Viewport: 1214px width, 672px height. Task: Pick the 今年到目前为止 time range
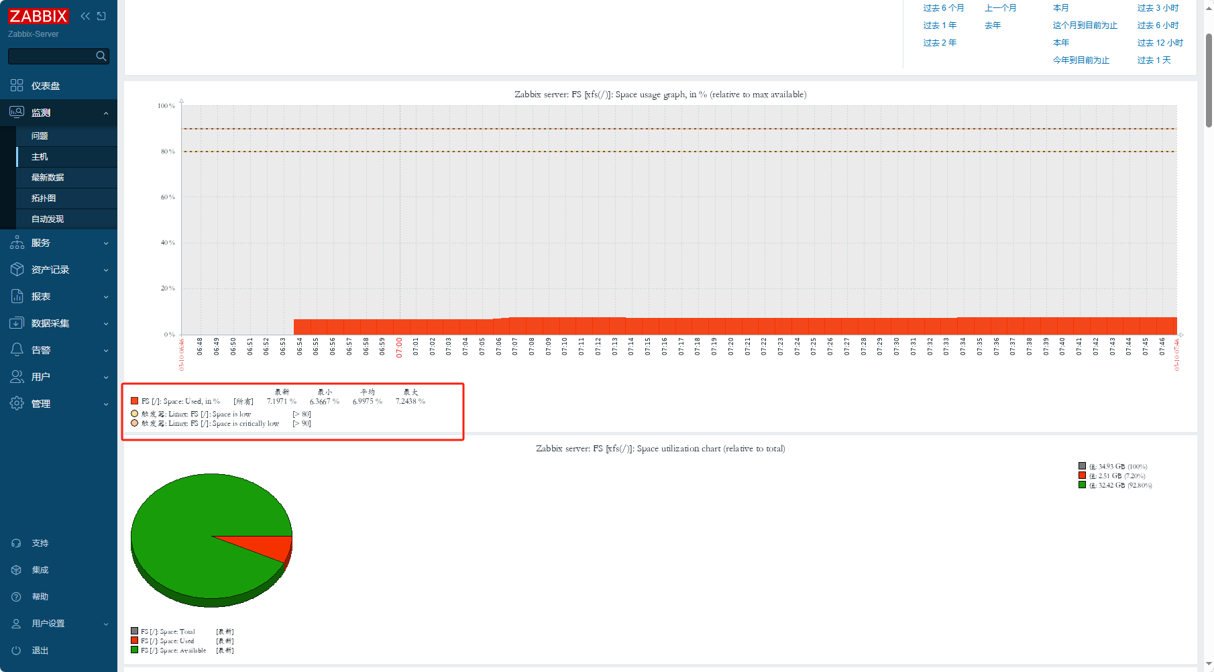(x=1081, y=60)
